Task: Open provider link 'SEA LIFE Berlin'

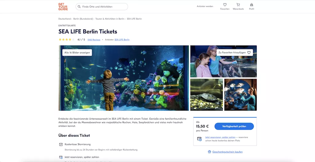Action: (122, 40)
